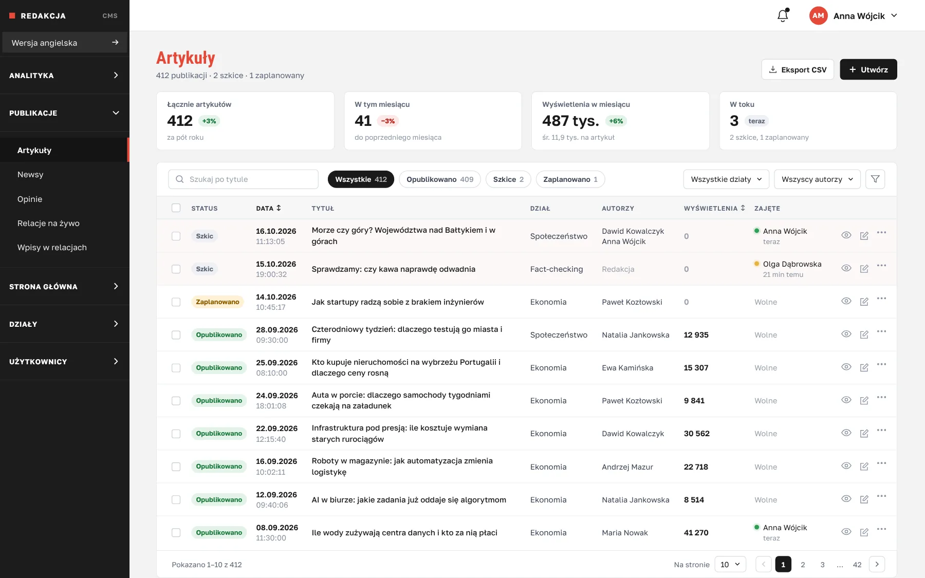
Task: Edit the 'Ile wody zużywają' article
Action: [x=864, y=532]
